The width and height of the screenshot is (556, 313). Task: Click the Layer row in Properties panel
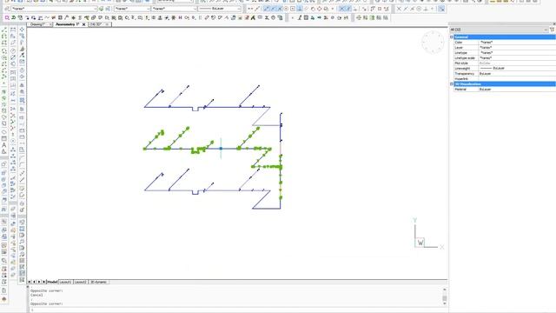[505, 47]
